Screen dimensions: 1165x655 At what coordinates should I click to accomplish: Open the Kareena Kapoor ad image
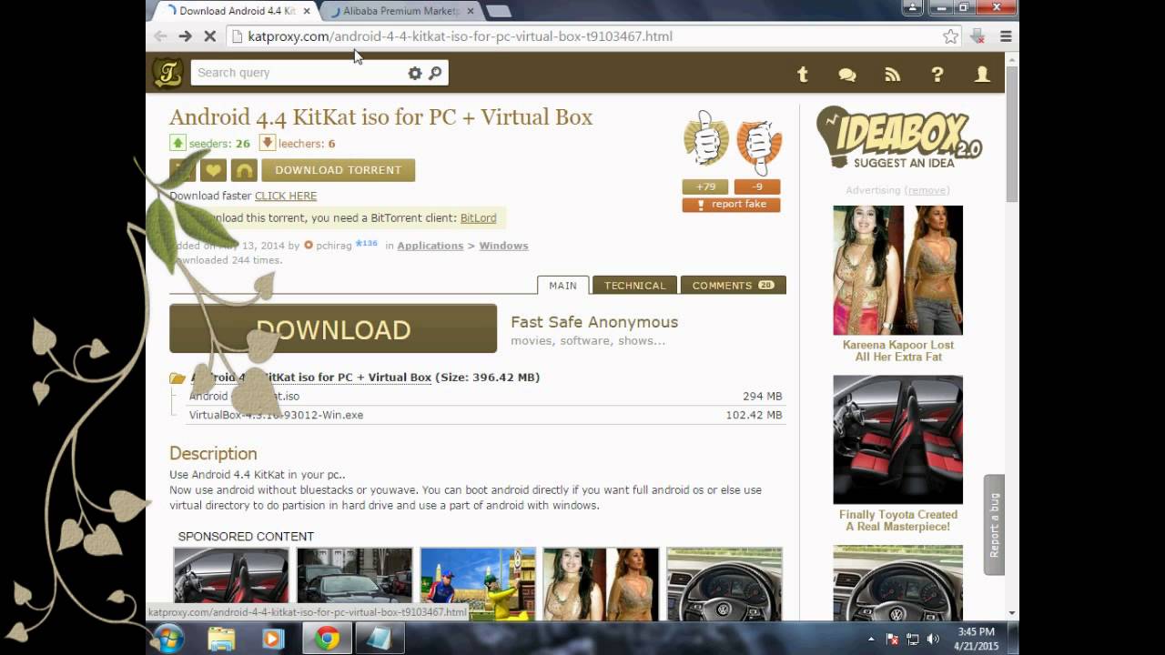tap(897, 270)
